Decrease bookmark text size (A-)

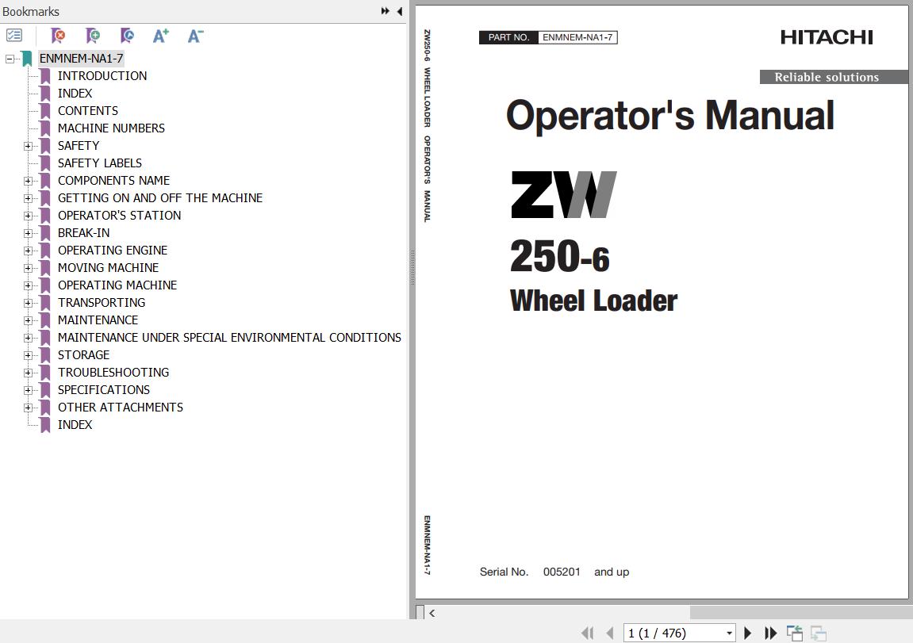[x=195, y=36]
